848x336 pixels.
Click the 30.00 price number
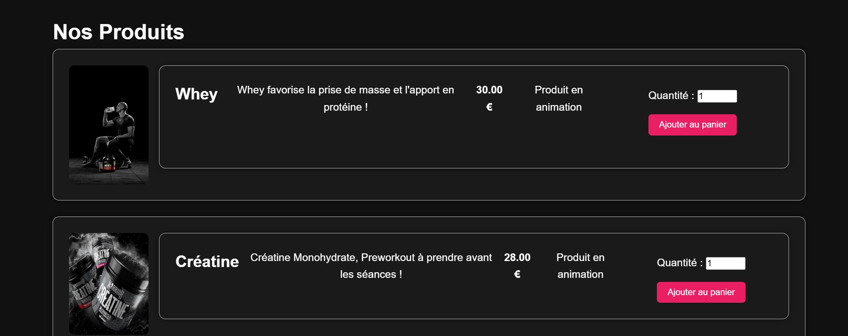(489, 90)
